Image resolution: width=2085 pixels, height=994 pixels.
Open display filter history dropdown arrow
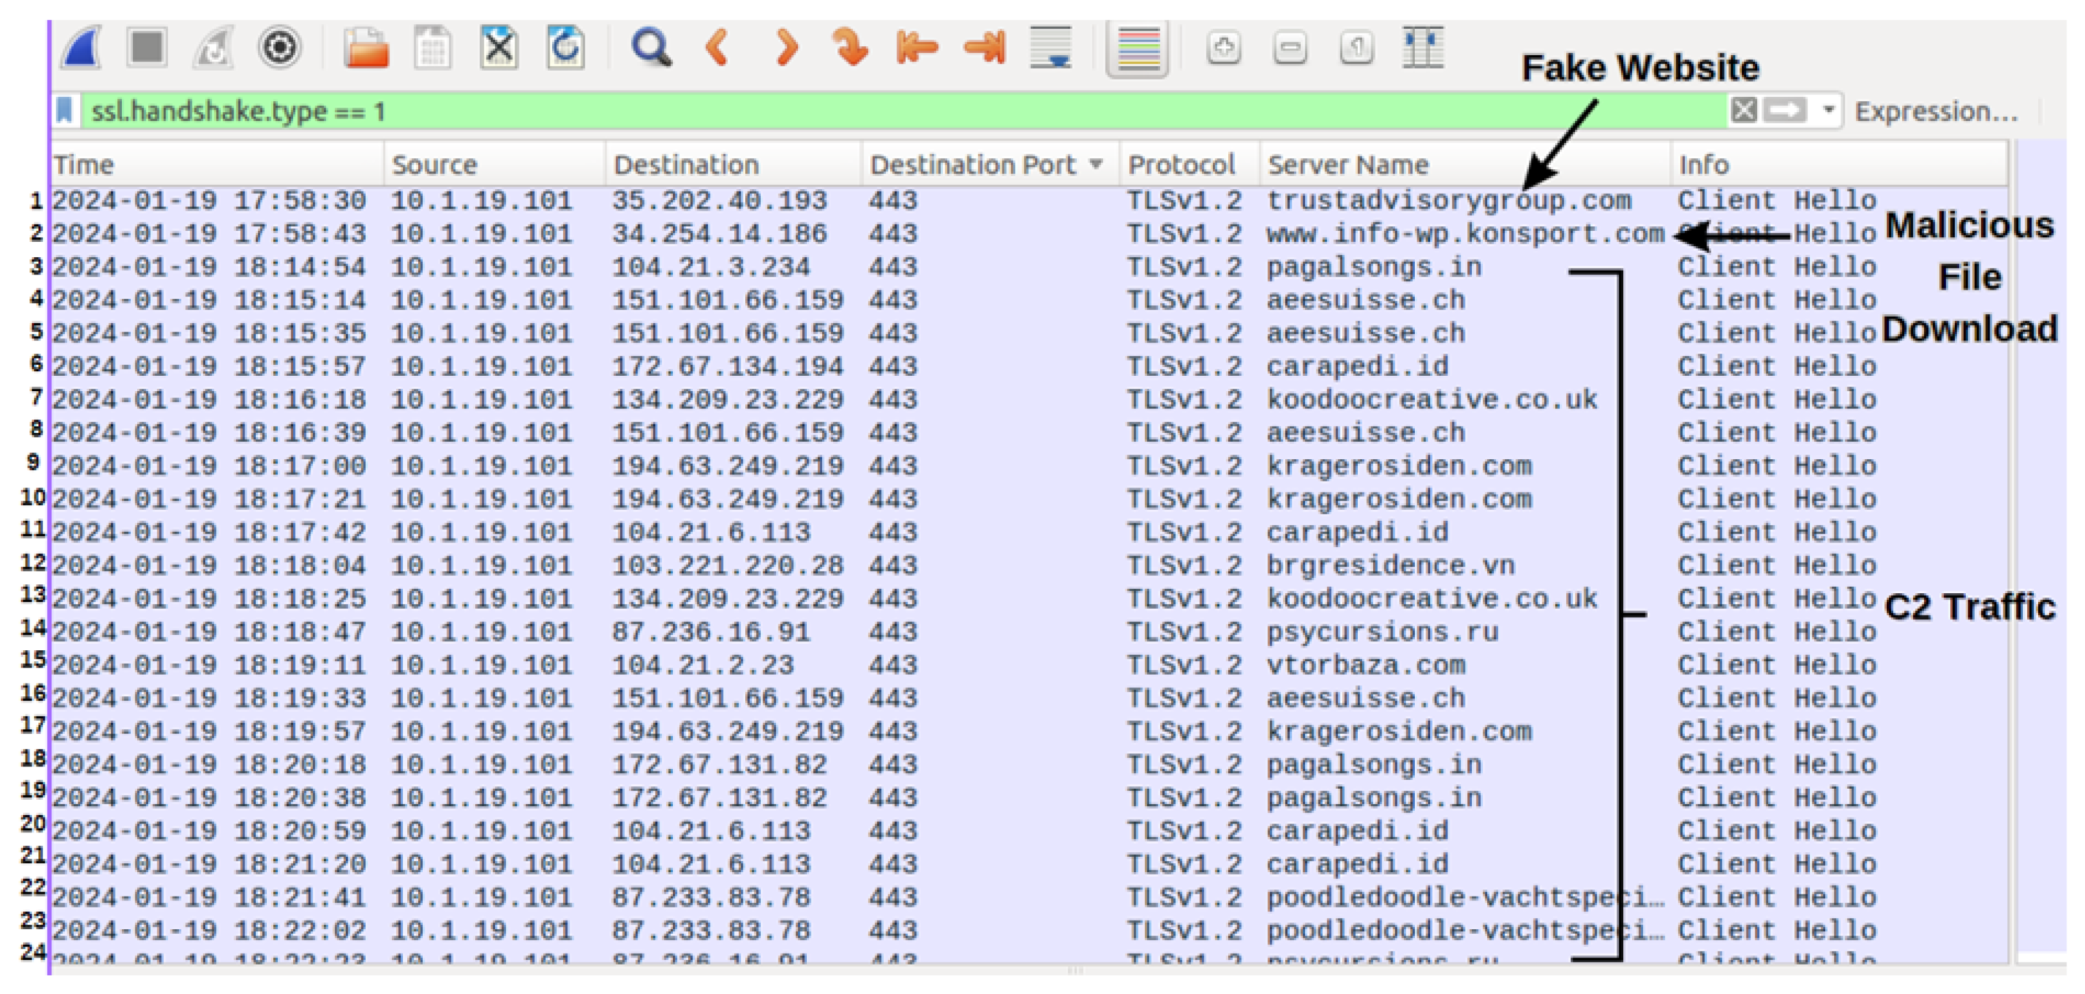pos(1828,109)
